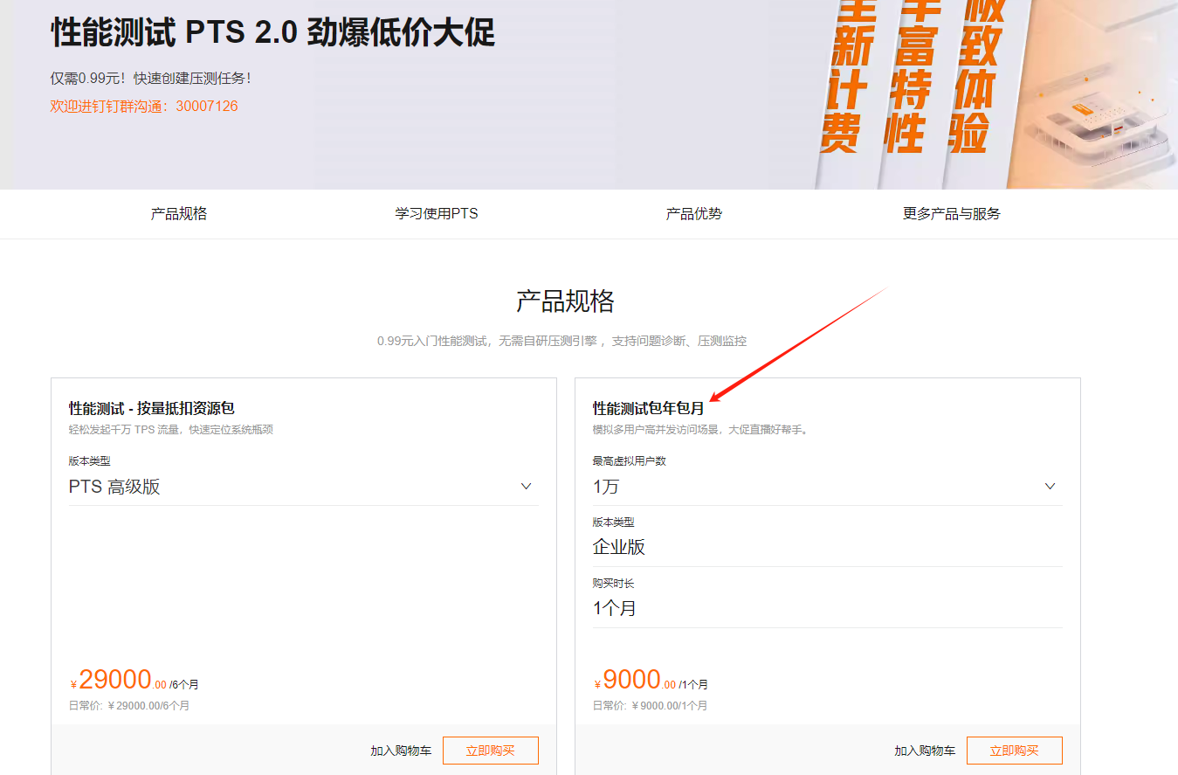Screen dimensions: 1178x775
Task: Click the 版本类型 label in the resource pack card
Action: point(89,461)
